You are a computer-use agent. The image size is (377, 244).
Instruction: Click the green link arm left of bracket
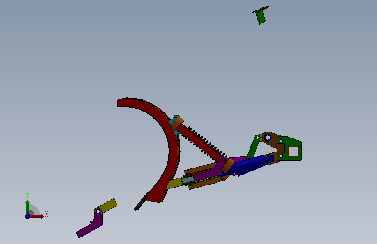254,147
